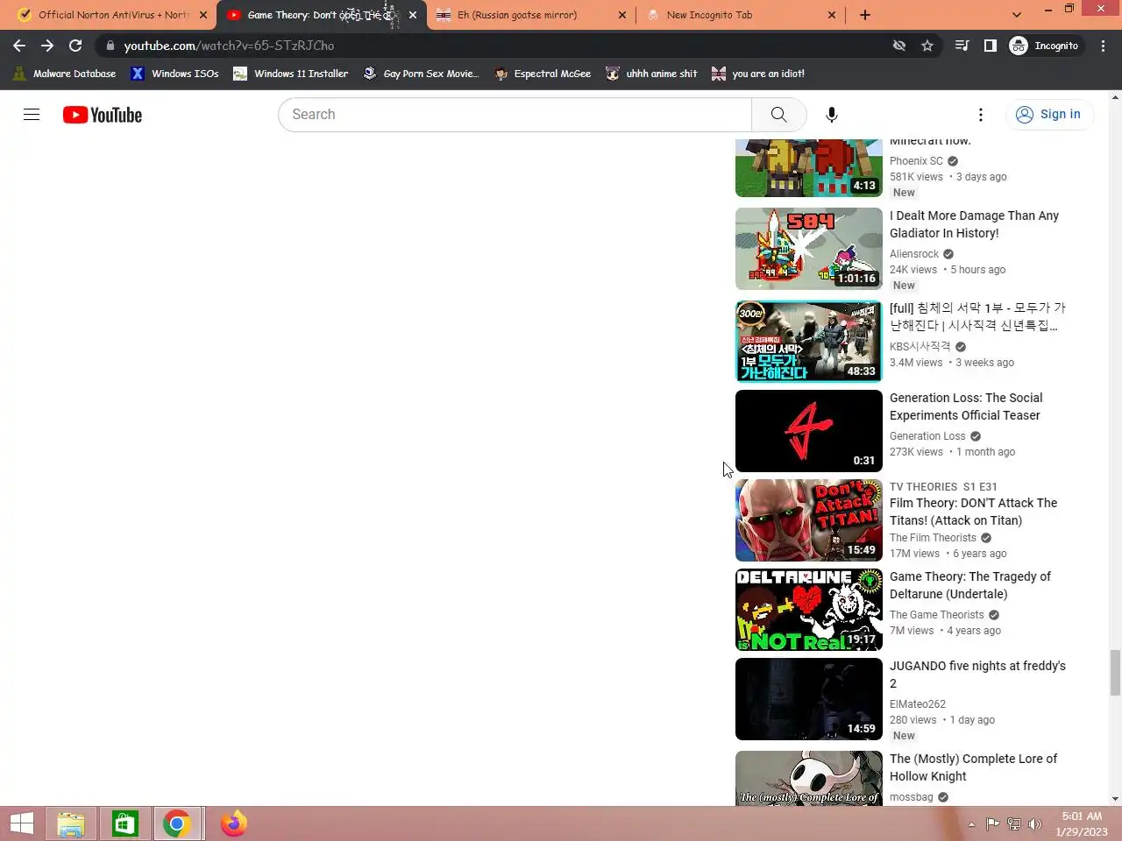
Task: Open the Generation Loss teaser thumbnail
Action: pos(809,431)
